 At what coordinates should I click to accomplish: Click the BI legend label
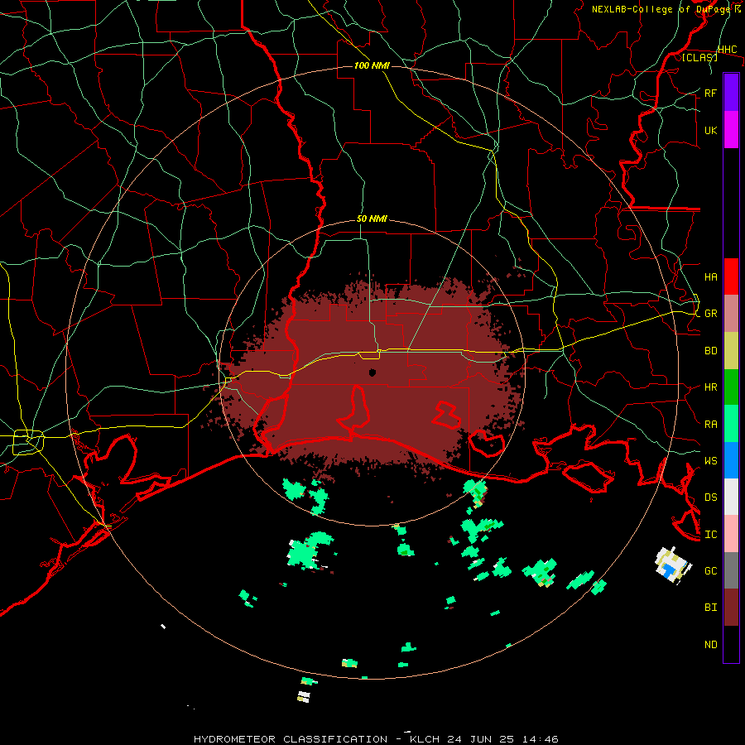710,608
